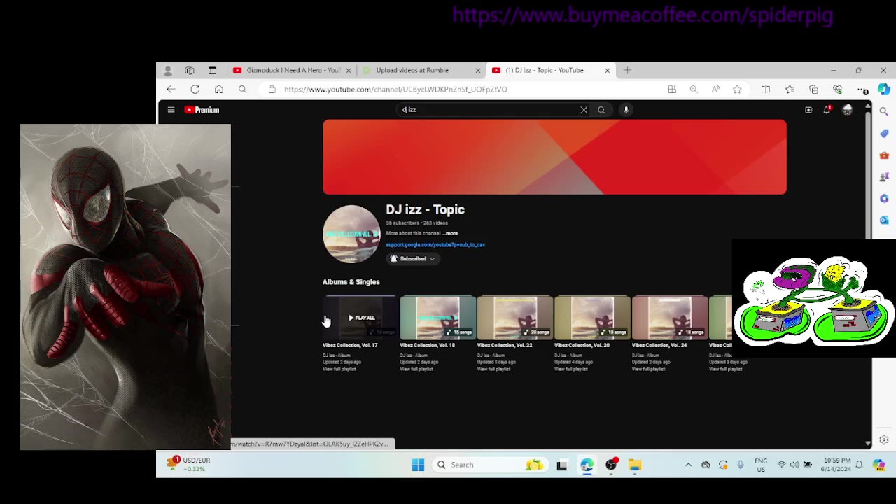Start voice search with the microphone

[626, 110]
